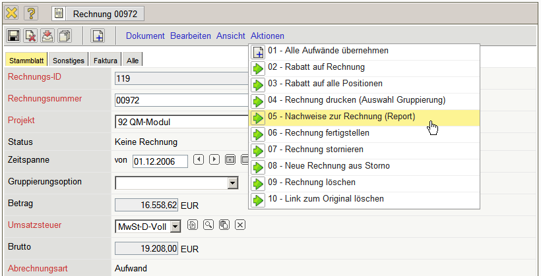Click the magnifier search icon beside Umsatzsteuer
This screenshot has height=276, width=541.
208,225
